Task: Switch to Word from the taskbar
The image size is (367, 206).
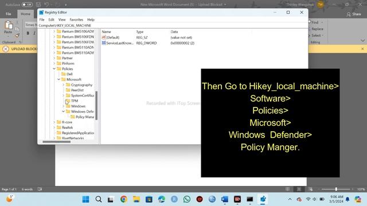Action: (x=225, y=199)
